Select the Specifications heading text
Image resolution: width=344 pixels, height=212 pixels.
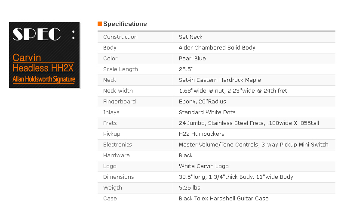tap(125, 24)
